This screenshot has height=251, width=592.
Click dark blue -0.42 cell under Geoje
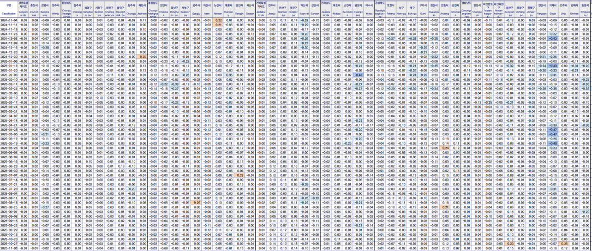(553, 38)
